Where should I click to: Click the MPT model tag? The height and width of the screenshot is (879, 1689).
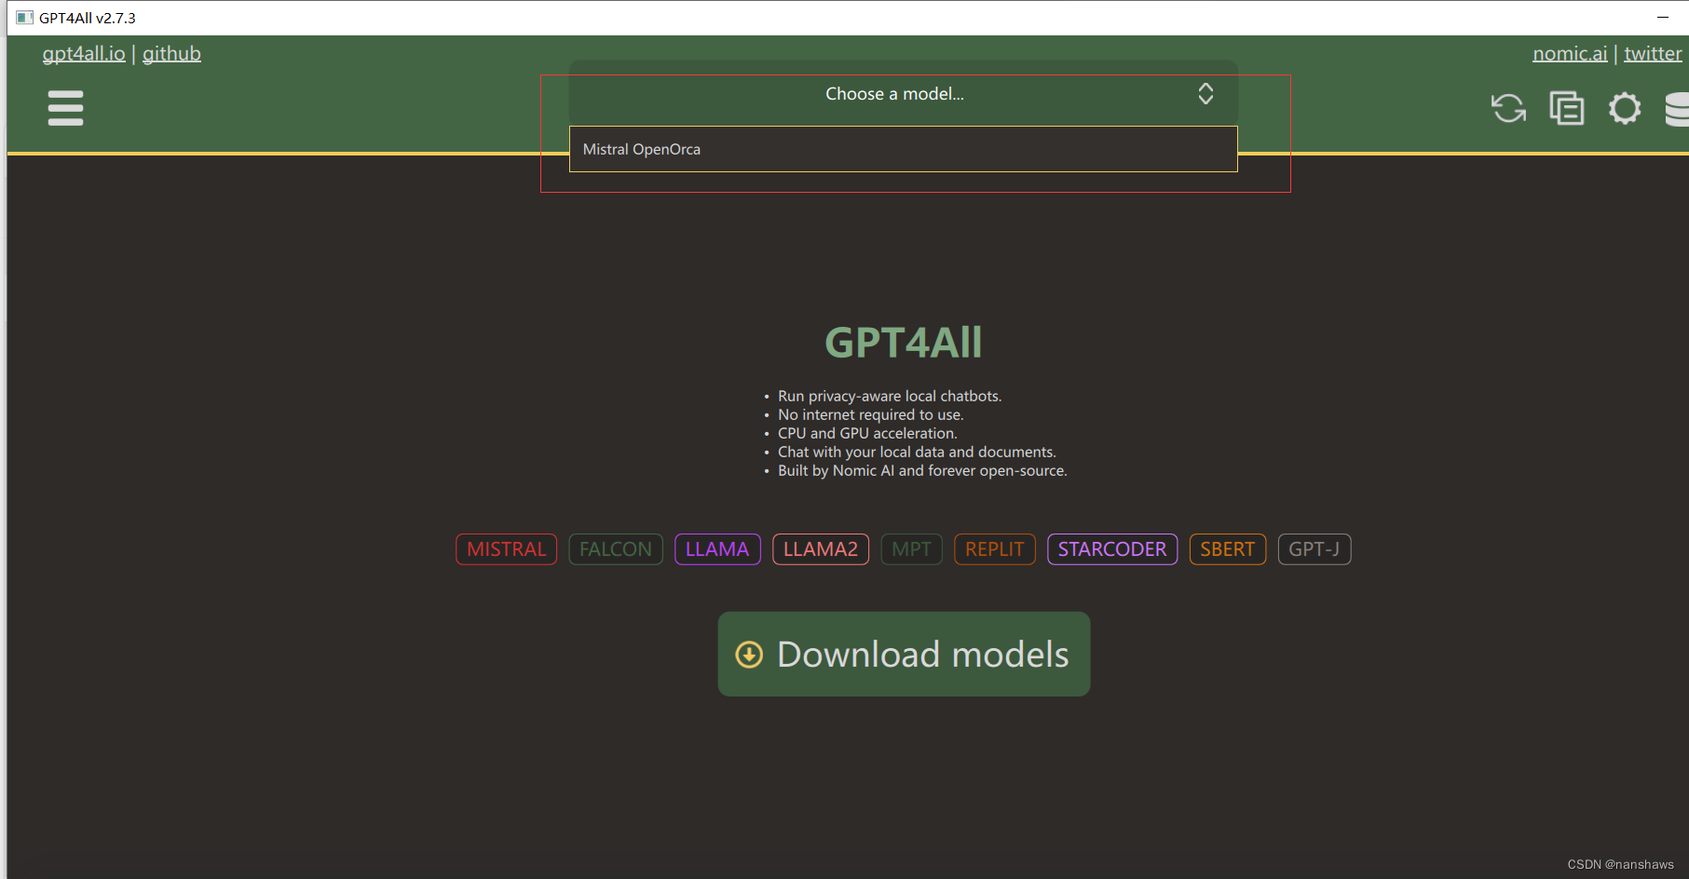point(911,549)
